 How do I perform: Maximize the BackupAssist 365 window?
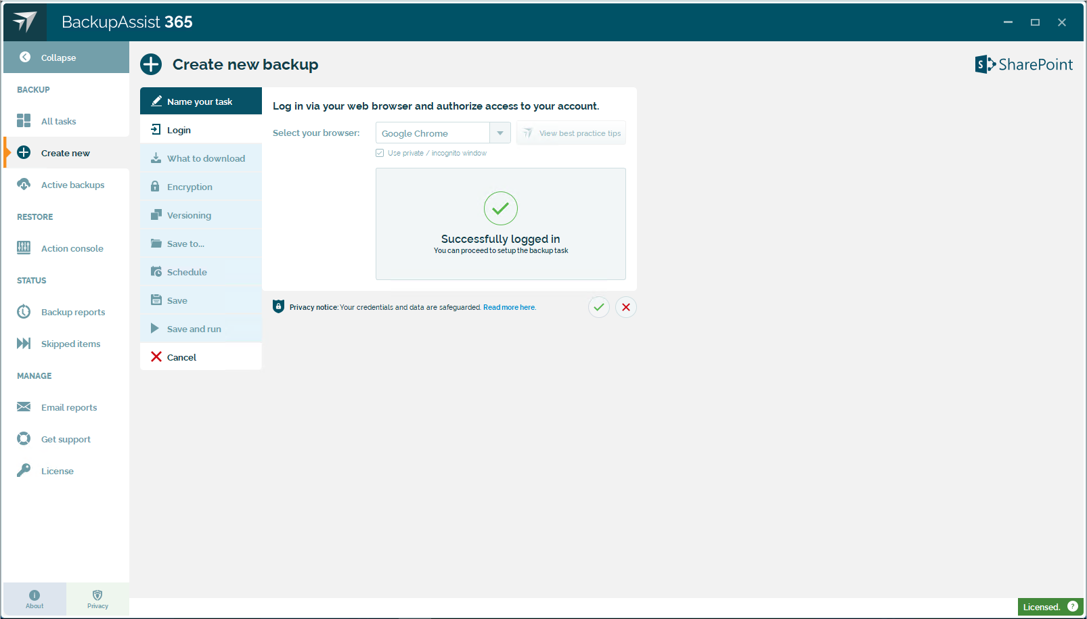click(1035, 22)
